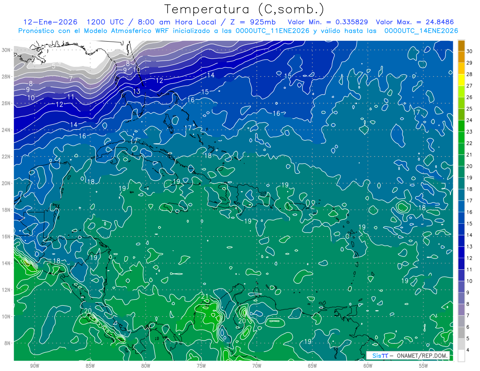
Task: Click the white swatch below legend value 4
Action: click(x=461, y=356)
